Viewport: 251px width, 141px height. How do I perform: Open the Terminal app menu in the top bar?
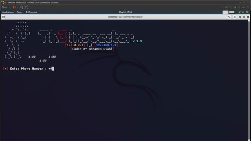point(32,12)
